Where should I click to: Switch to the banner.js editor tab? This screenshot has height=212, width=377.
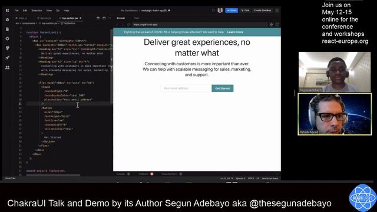45,18
